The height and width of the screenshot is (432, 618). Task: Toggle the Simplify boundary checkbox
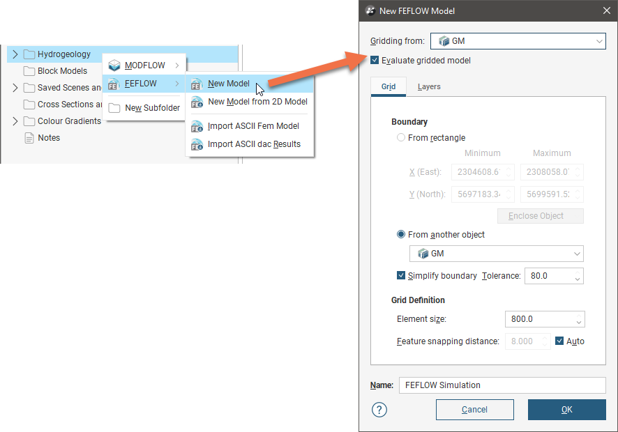pos(401,276)
